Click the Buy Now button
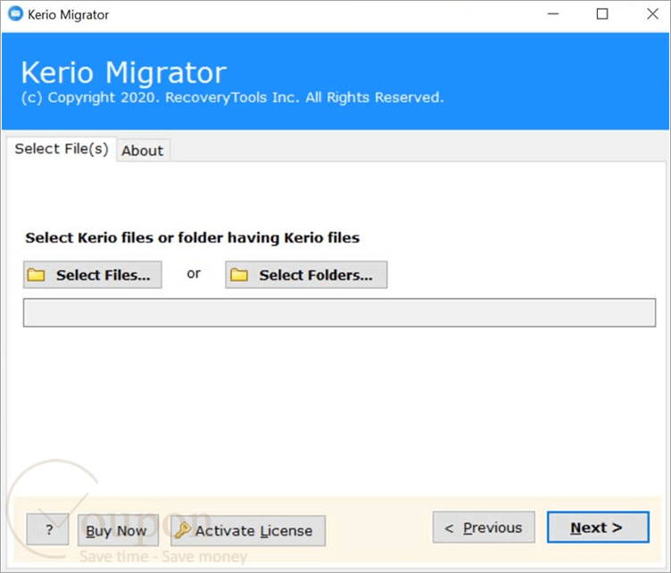The height and width of the screenshot is (573, 671). click(118, 530)
